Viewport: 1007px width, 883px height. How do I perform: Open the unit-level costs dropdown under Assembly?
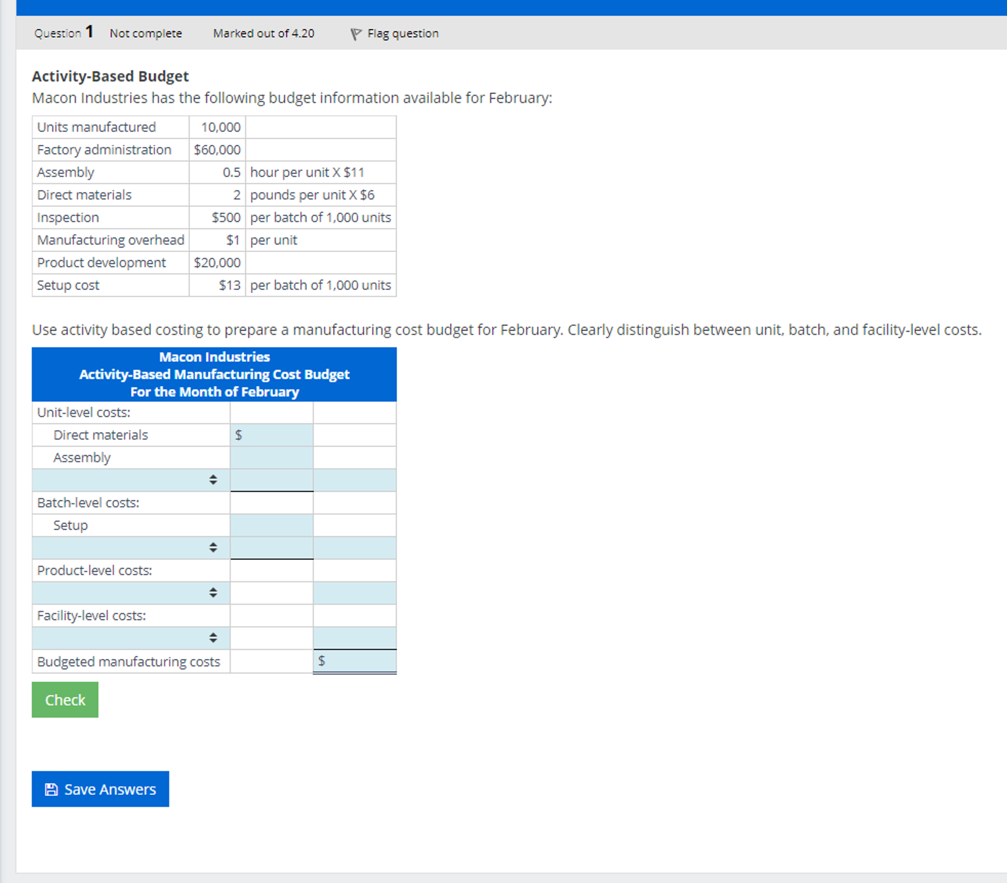131,480
